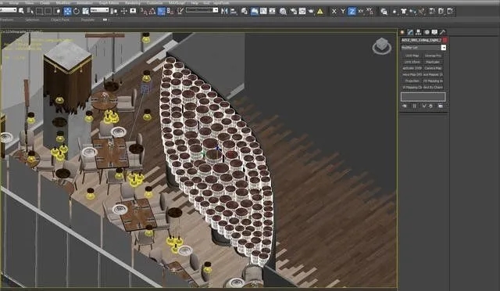
Task: Restrict transform to Y axis
Action: [343, 12]
